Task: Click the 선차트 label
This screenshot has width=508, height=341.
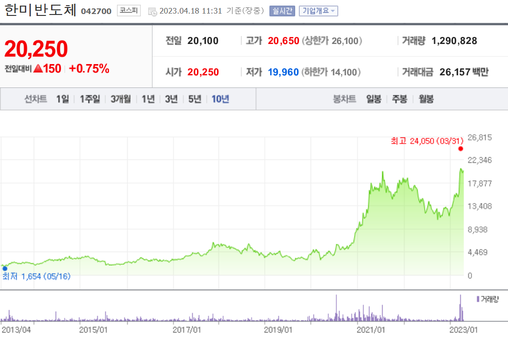Action: [x=36, y=99]
